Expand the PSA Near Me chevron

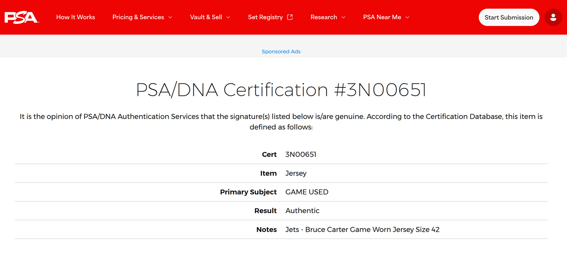[407, 17]
